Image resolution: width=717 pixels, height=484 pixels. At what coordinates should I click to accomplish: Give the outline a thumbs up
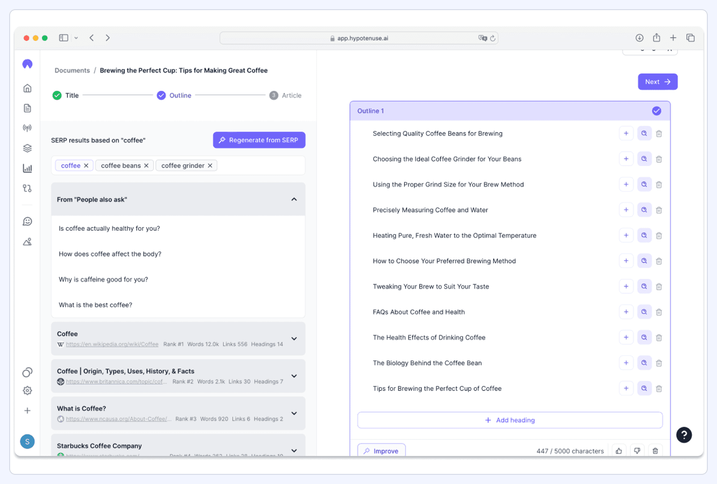[619, 451]
